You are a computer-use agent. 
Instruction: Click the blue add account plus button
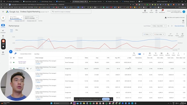point(11,52)
